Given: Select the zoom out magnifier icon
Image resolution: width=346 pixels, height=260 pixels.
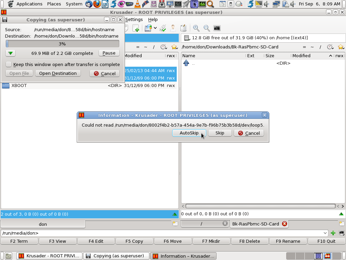Looking at the screenshot, I should click(x=207, y=28).
